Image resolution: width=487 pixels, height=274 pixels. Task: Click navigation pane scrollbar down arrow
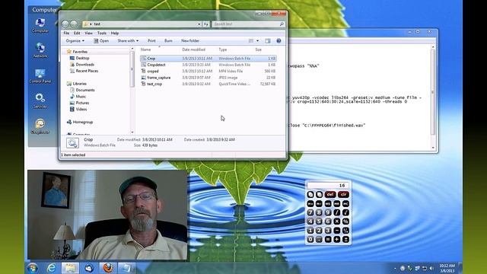(x=132, y=132)
